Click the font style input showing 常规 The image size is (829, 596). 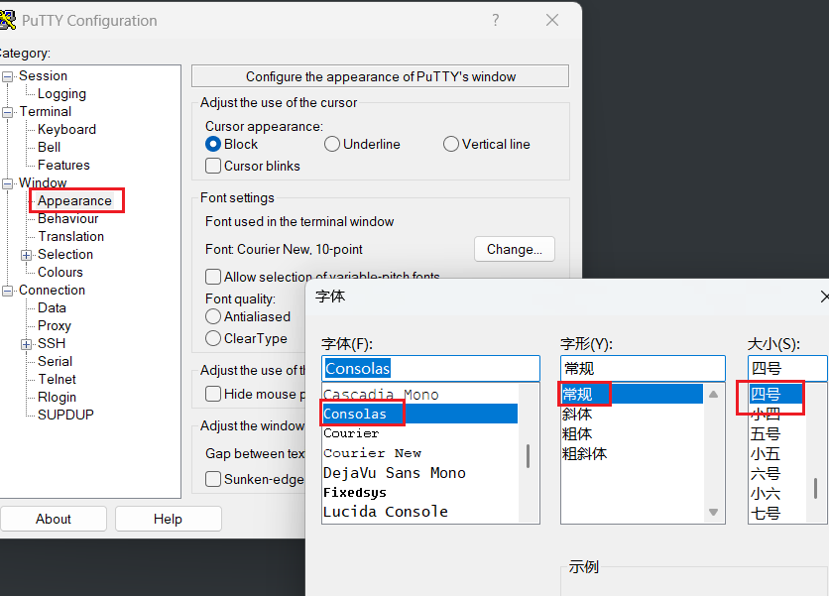pos(643,368)
